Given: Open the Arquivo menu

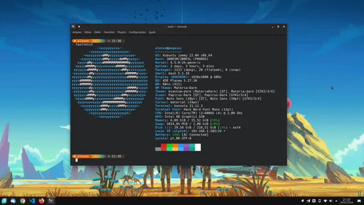Looking at the screenshot, I should (77, 32).
